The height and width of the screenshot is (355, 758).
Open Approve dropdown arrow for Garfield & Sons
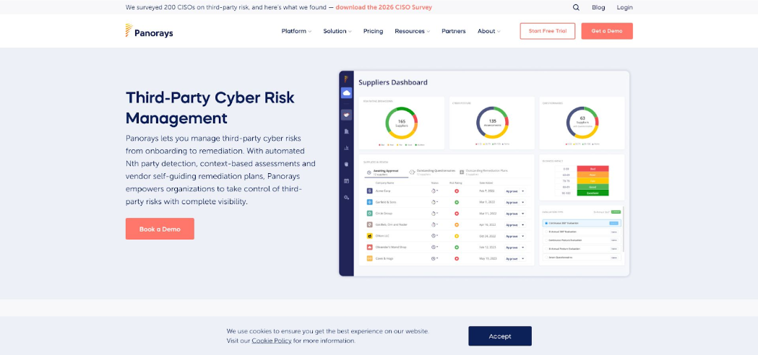coord(522,202)
